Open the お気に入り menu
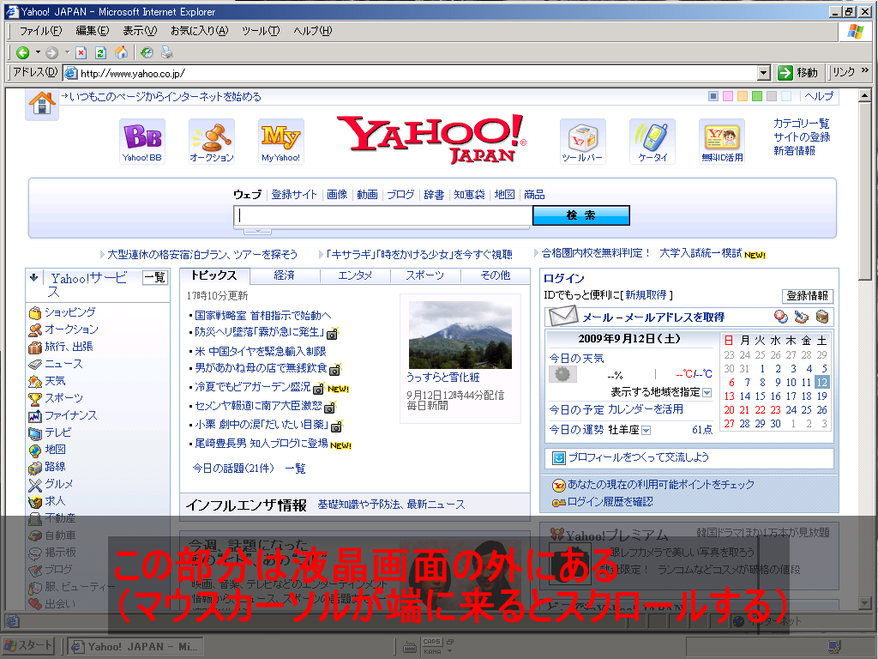Image resolution: width=878 pixels, height=659 pixels. coord(199,31)
